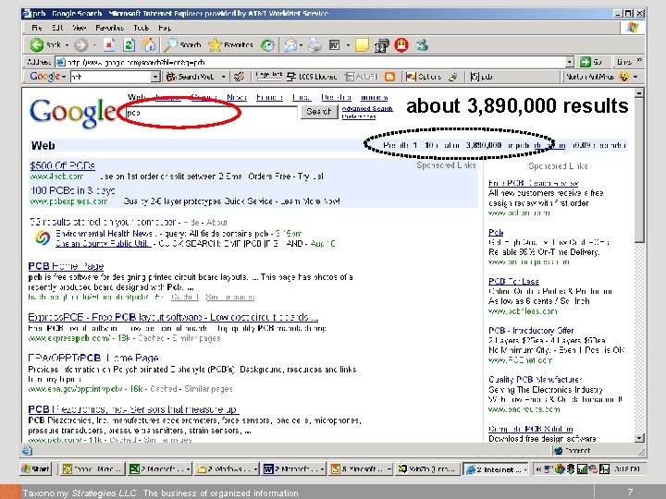The width and height of the screenshot is (666, 499).
Task: Open the address bar dropdown
Action: click(570, 62)
